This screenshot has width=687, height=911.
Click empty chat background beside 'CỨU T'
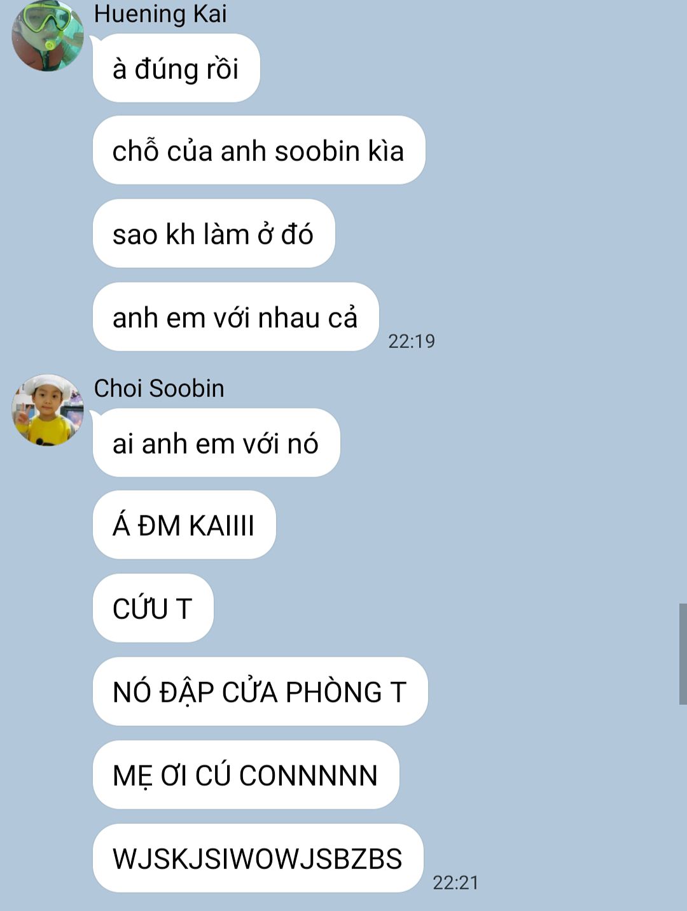tap(445, 608)
